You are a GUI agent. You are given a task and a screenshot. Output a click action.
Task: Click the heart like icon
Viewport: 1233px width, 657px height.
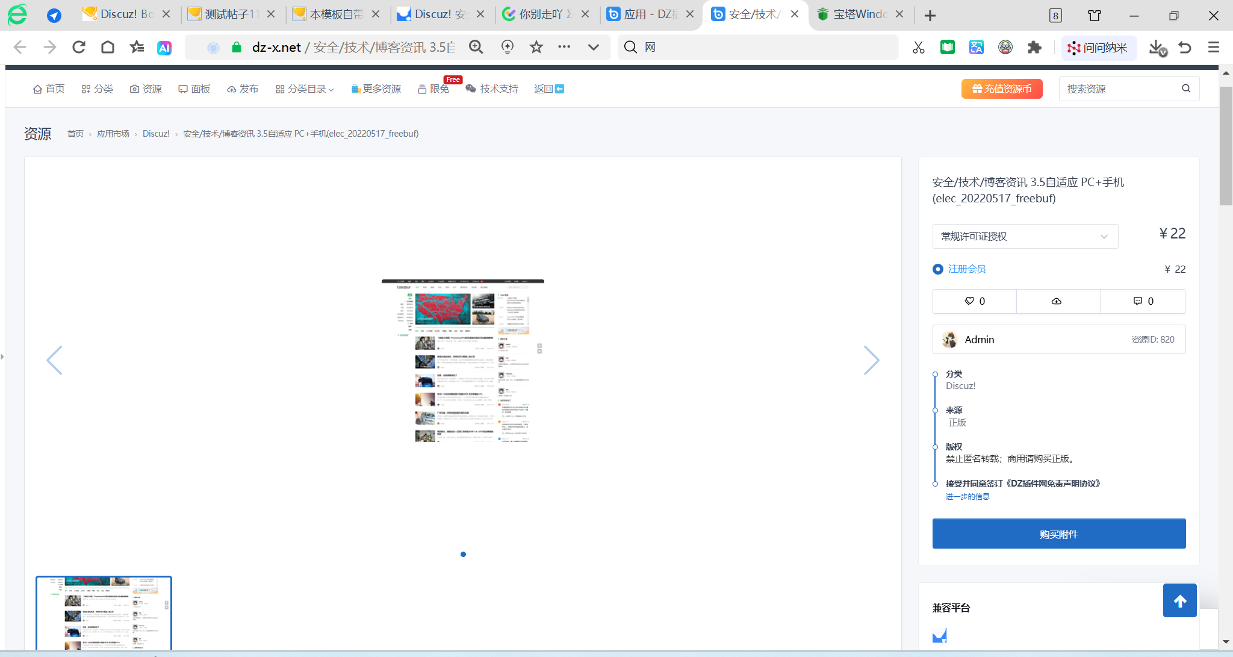(x=969, y=301)
